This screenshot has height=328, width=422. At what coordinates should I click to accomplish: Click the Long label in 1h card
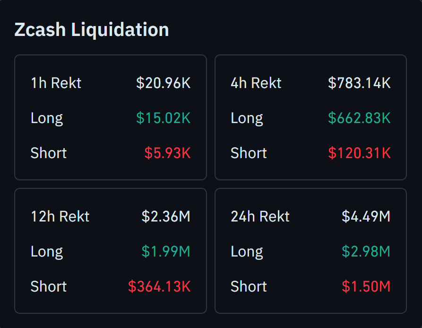click(47, 118)
